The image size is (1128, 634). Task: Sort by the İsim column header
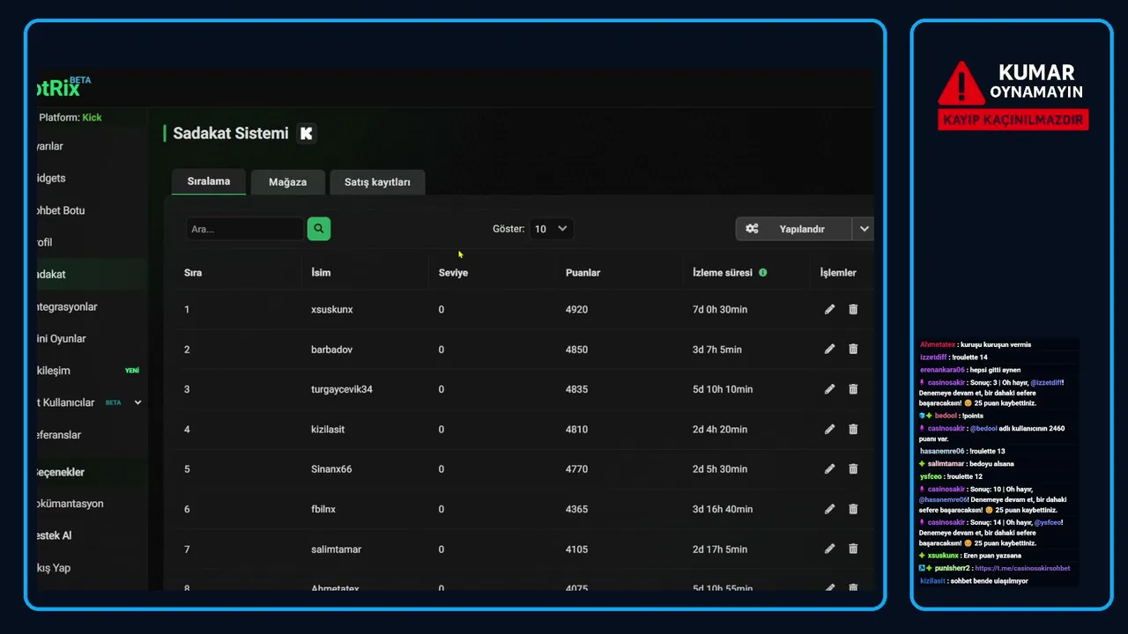[321, 273]
